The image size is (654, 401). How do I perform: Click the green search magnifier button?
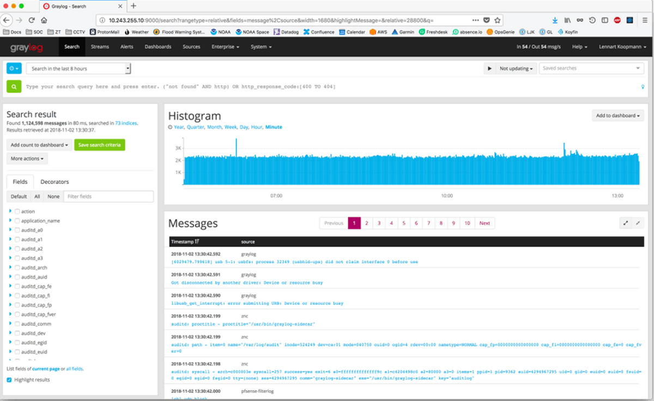(13, 86)
